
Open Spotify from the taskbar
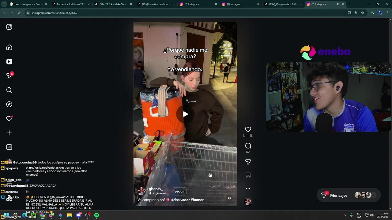pyautogui.click(x=96, y=215)
